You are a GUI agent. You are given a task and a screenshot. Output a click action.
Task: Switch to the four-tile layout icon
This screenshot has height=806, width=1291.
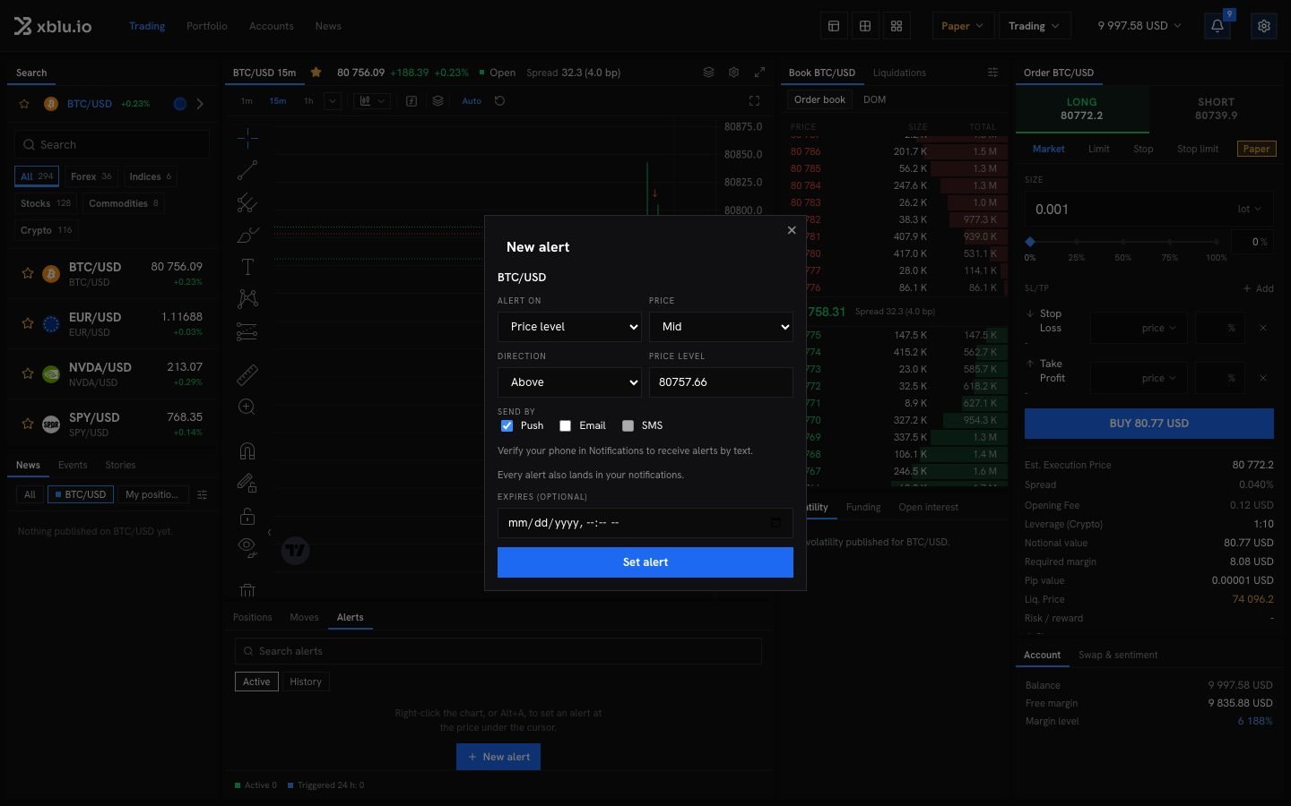click(897, 26)
